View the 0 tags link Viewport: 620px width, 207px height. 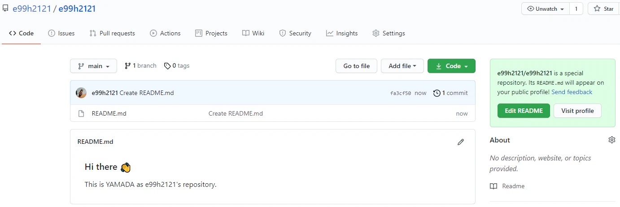177,65
